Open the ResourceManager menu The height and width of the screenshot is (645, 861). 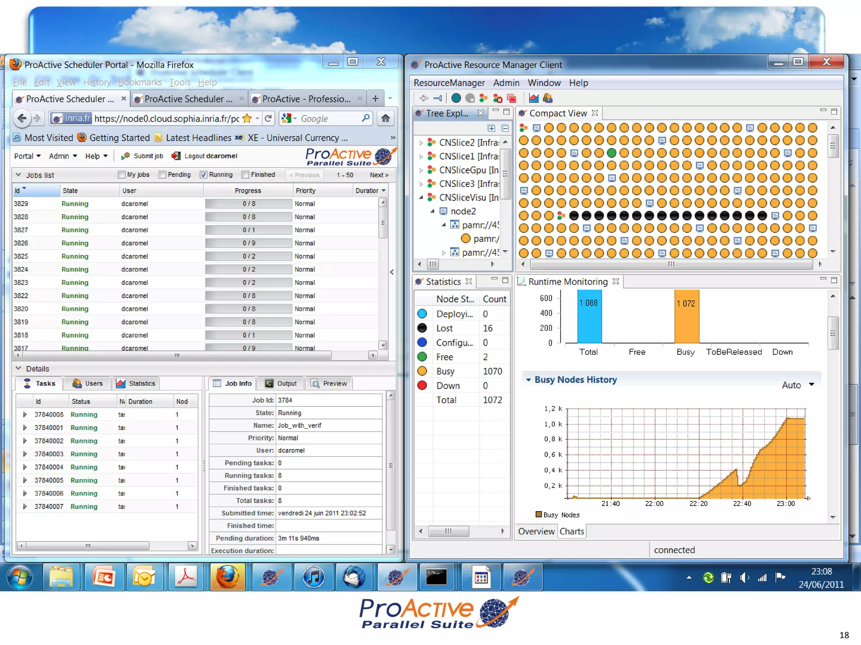tap(449, 83)
